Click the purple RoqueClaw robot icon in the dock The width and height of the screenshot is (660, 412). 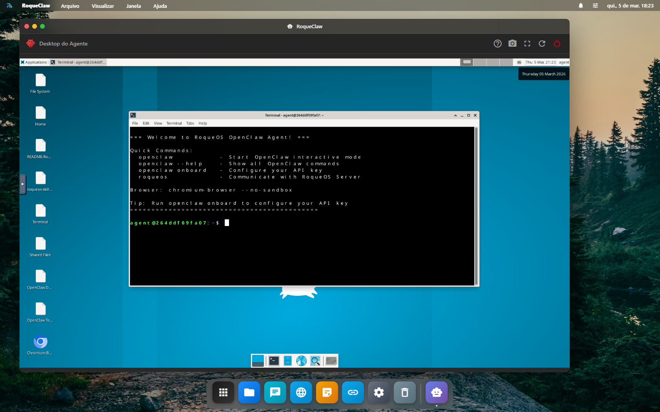click(x=436, y=392)
